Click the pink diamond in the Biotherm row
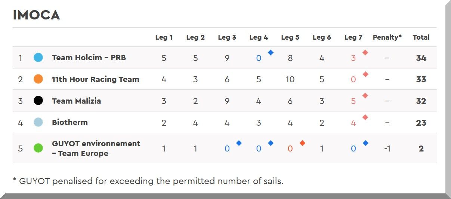This screenshot has width=451, height=199. [365, 117]
